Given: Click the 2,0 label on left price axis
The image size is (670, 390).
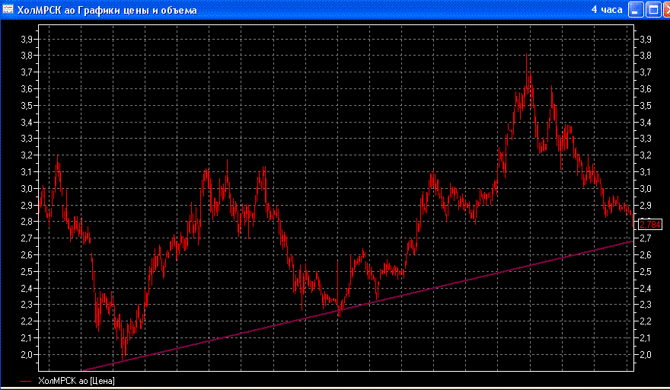Looking at the screenshot, I should [27, 354].
